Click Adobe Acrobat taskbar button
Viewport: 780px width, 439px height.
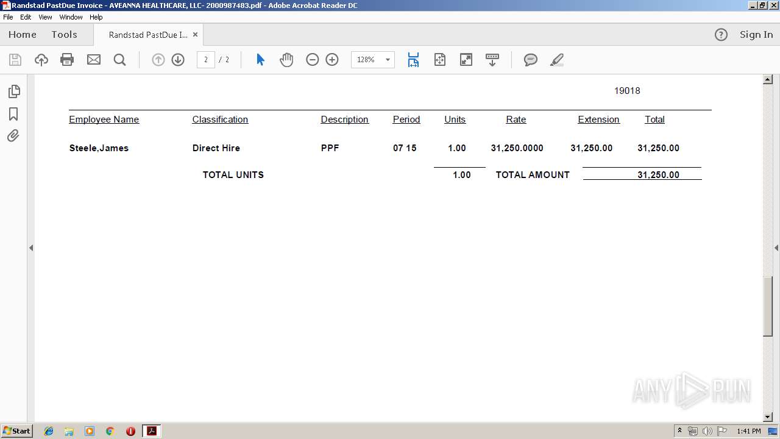pyautogui.click(x=151, y=431)
